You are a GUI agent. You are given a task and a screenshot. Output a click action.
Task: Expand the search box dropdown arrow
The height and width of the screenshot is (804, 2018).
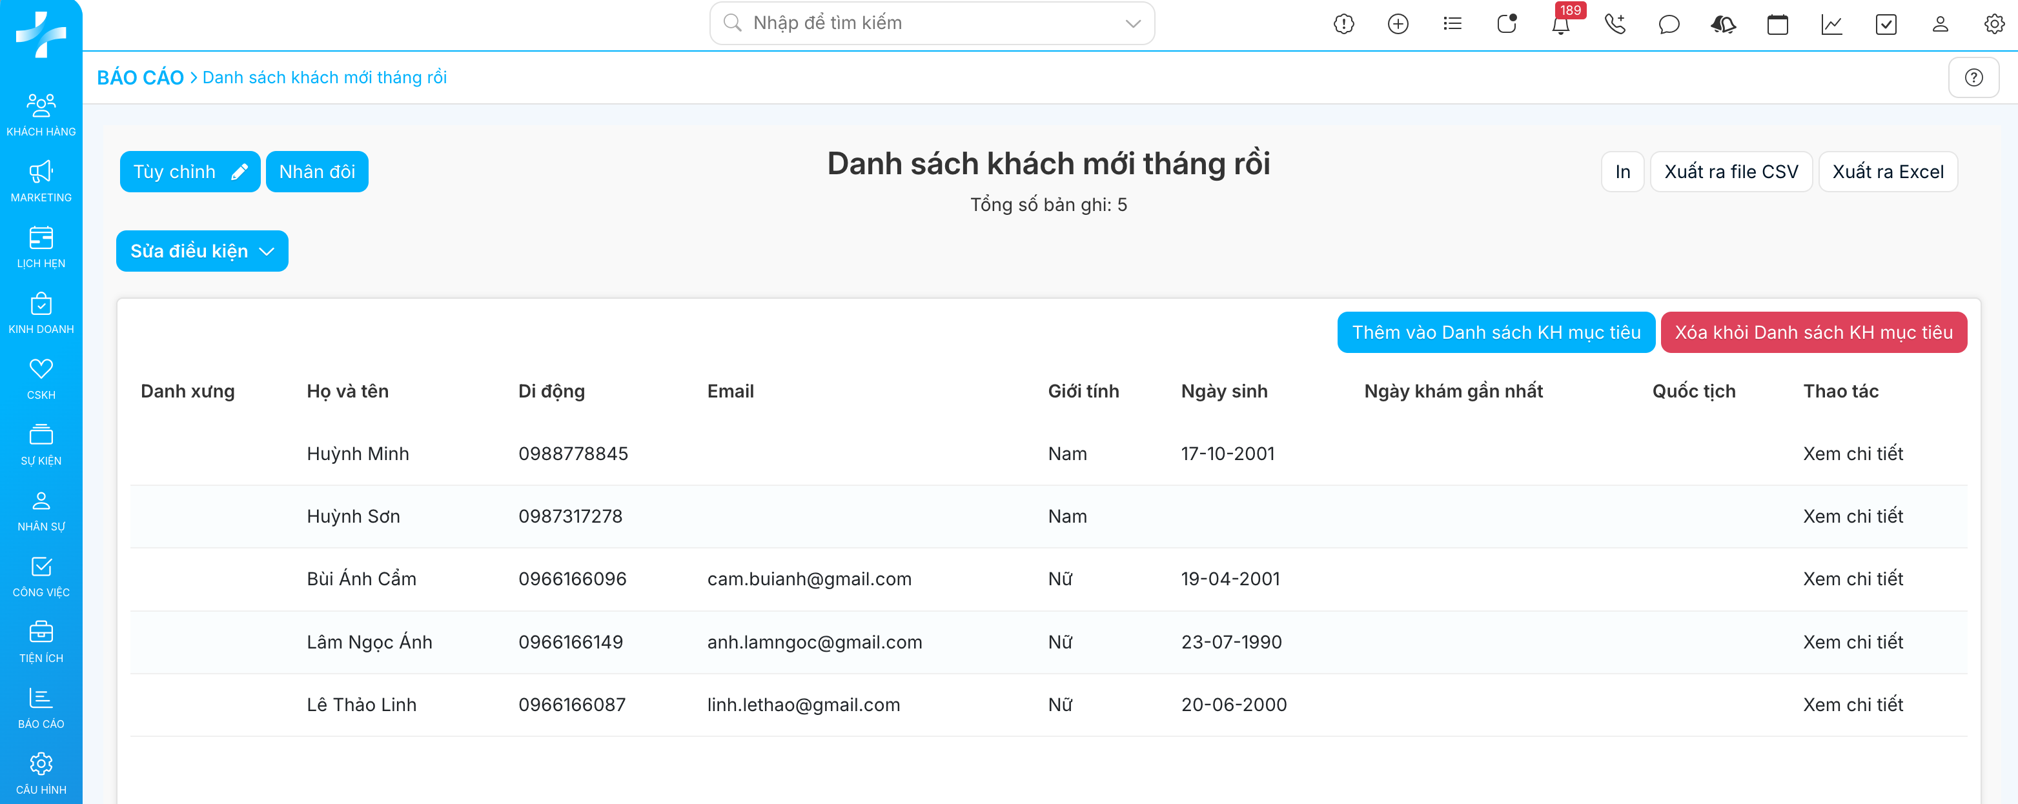(1132, 23)
